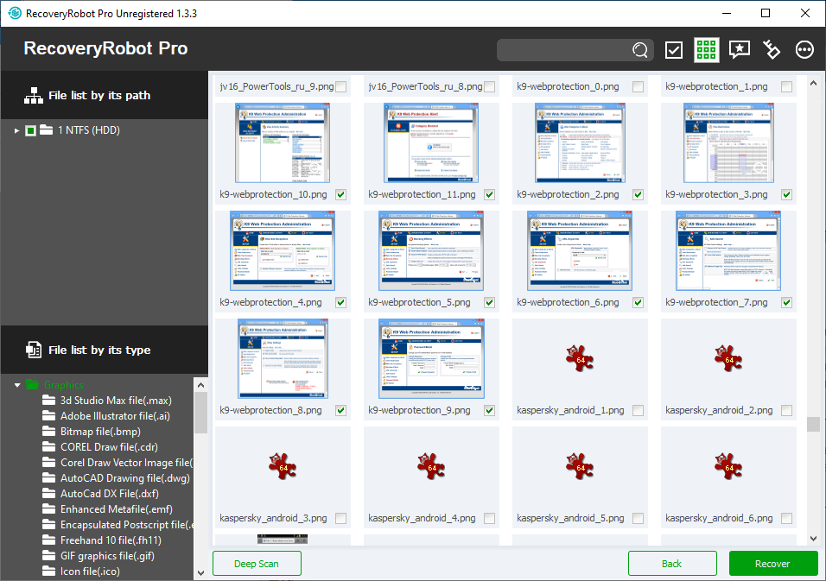Image resolution: width=826 pixels, height=581 pixels.
Task: Select the AutoCad DX File(.dxf) type
Action: click(x=110, y=494)
